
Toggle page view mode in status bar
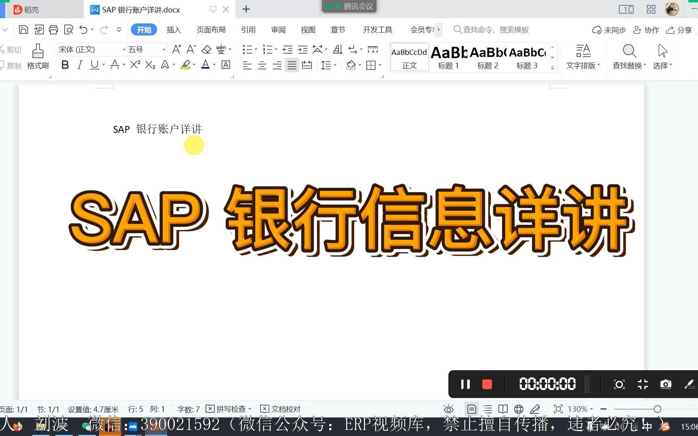coord(471,409)
